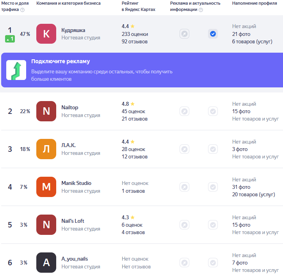283x277 pixels.
Task: Click '1 отзывов' in Manik Studio row
Action: point(133,191)
